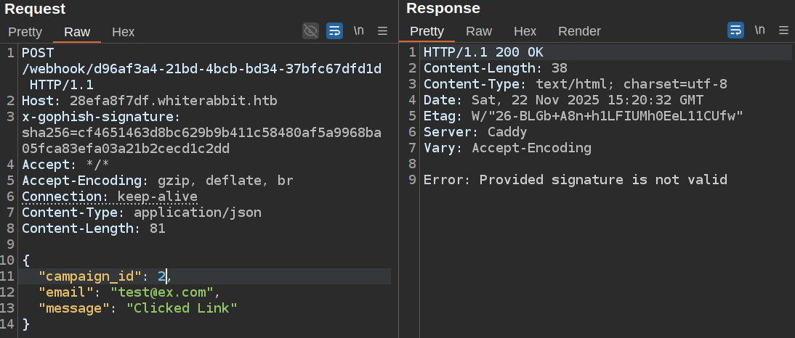The height and width of the screenshot is (338, 795).
Task: Click the campaign_id value 2
Action: tap(162, 276)
